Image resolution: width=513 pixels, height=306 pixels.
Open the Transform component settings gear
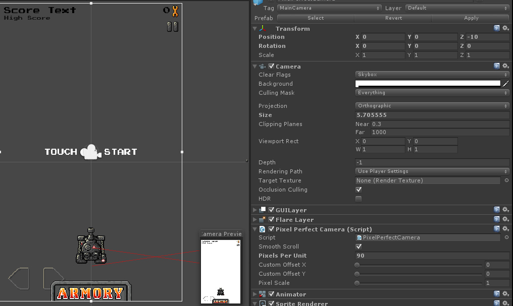point(506,29)
